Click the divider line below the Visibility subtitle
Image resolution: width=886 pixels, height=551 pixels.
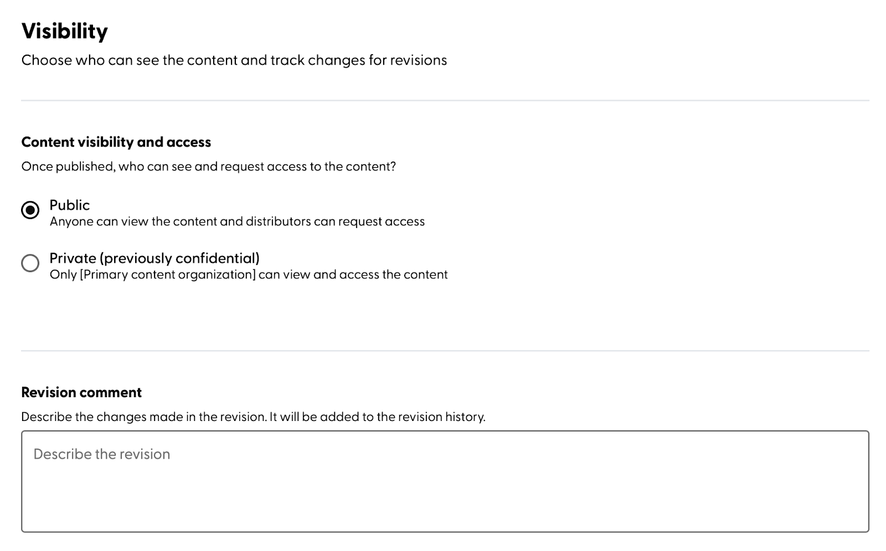445,101
